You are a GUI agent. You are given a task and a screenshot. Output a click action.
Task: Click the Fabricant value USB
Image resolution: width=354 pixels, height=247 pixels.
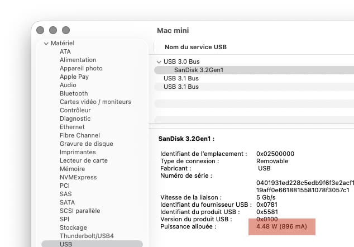click(x=264, y=168)
